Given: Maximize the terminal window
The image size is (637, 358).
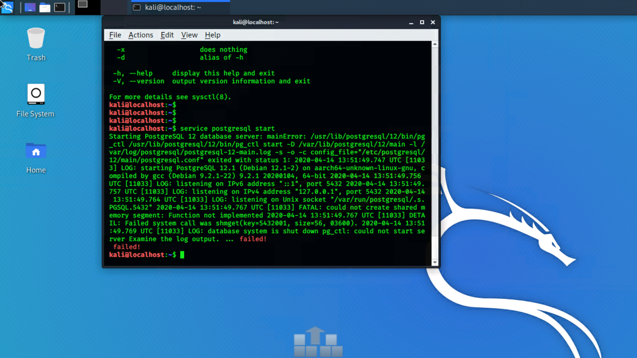Looking at the screenshot, I should tap(422, 22).
